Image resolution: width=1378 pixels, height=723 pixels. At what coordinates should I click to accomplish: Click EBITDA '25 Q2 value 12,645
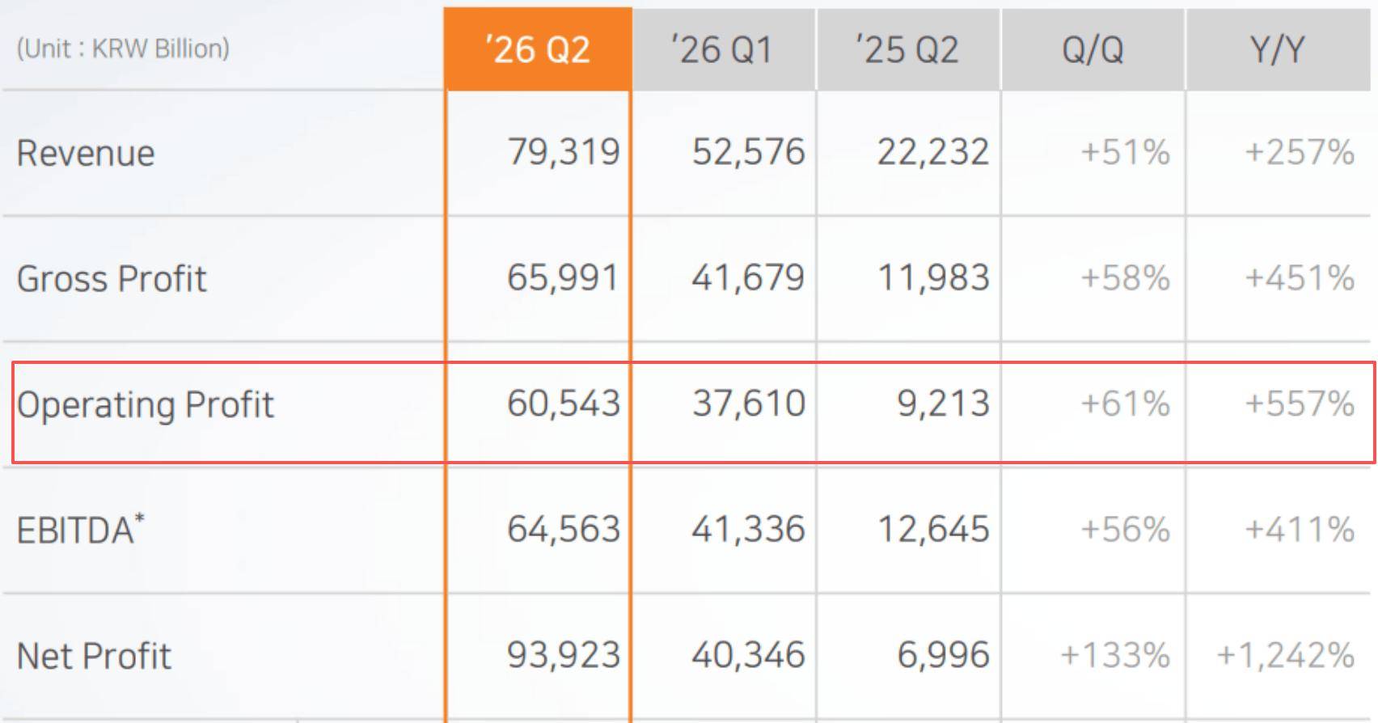(934, 529)
